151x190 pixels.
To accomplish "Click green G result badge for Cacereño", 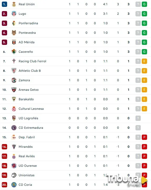I will 144,52.
